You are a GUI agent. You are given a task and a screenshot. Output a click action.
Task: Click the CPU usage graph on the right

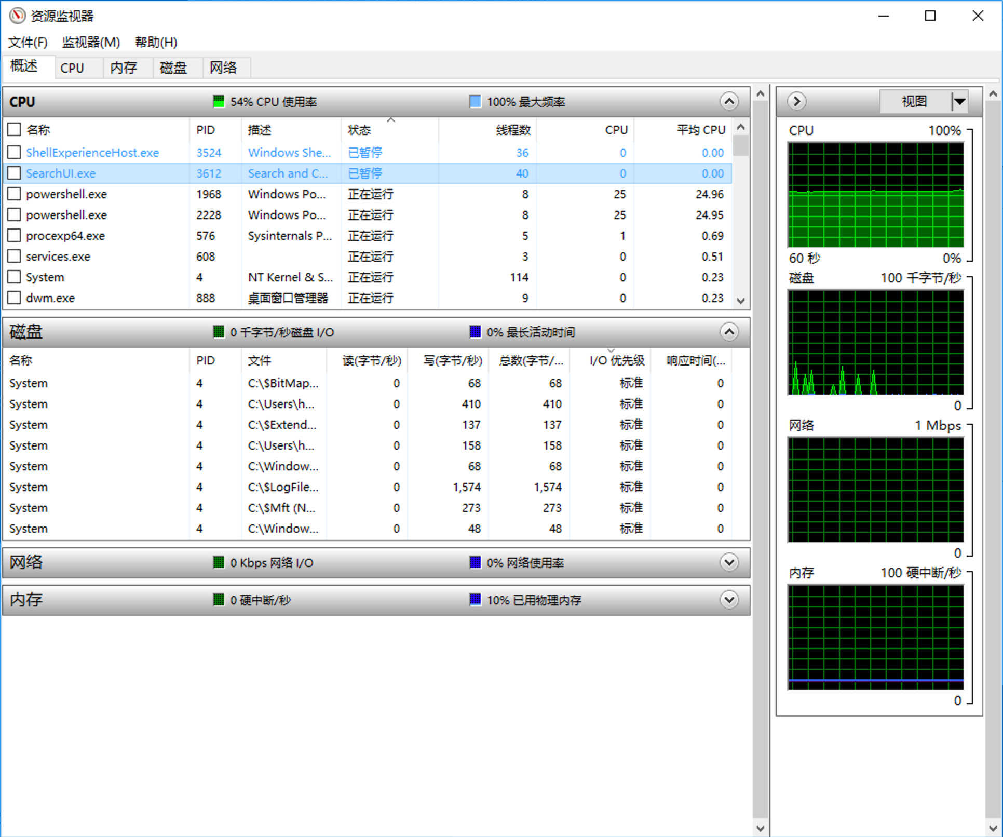875,195
